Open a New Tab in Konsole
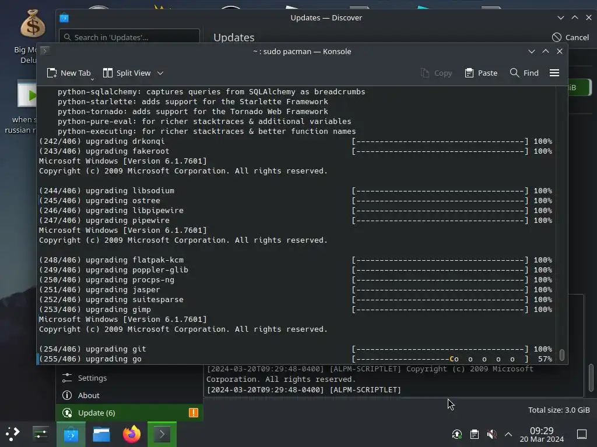This screenshot has width=597, height=447. [69, 73]
